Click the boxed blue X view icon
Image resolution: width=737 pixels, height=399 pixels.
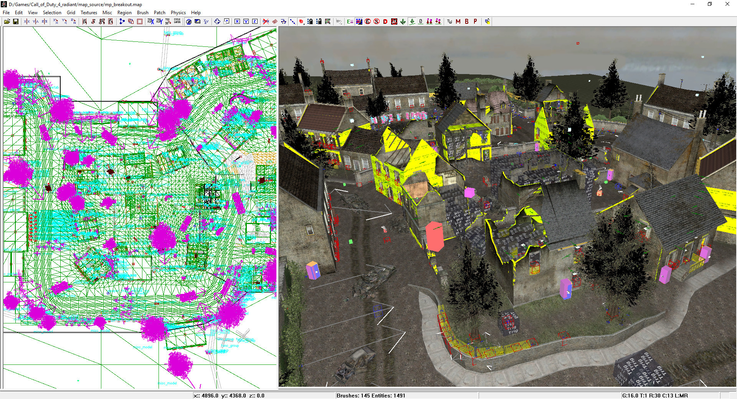click(237, 21)
